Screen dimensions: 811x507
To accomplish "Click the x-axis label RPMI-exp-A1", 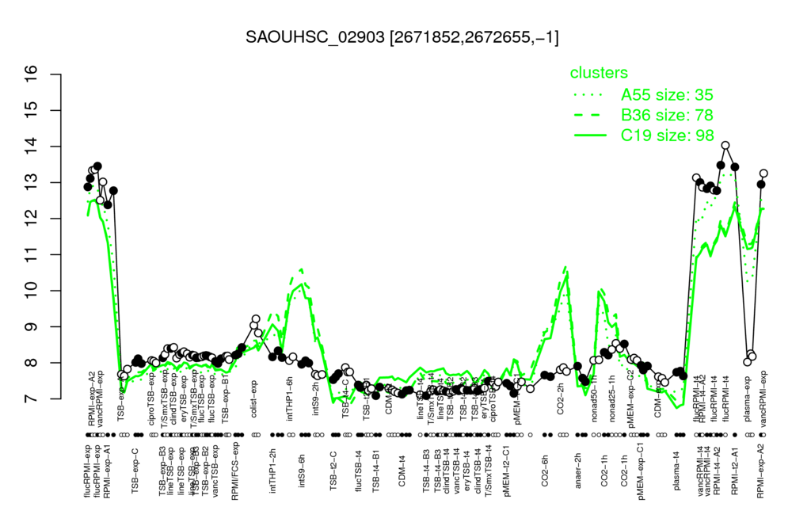I will [107, 471].
